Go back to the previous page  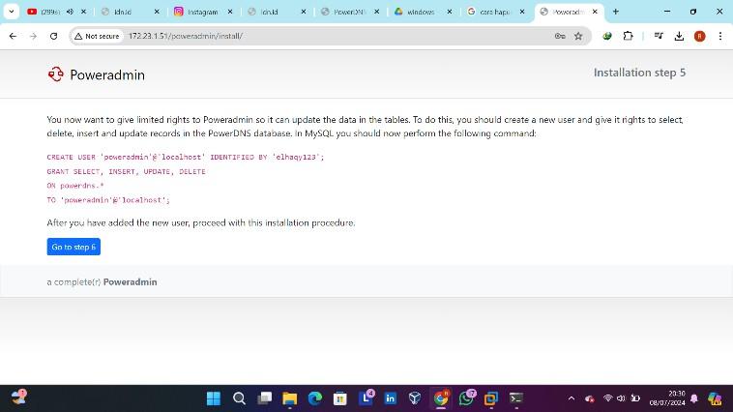[13, 36]
